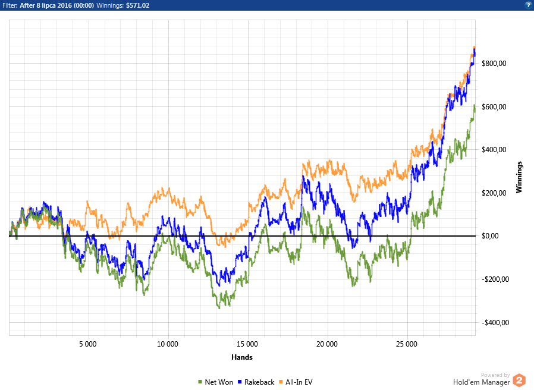534x390 pixels.
Task: Click the 5 000 hands axis label
Action: click(x=88, y=344)
